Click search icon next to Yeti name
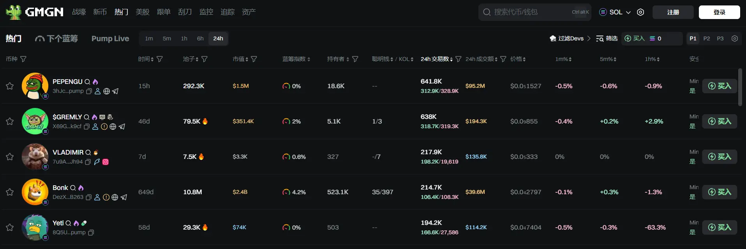Image resolution: width=746 pixels, height=249 pixels. [x=68, y=223]
